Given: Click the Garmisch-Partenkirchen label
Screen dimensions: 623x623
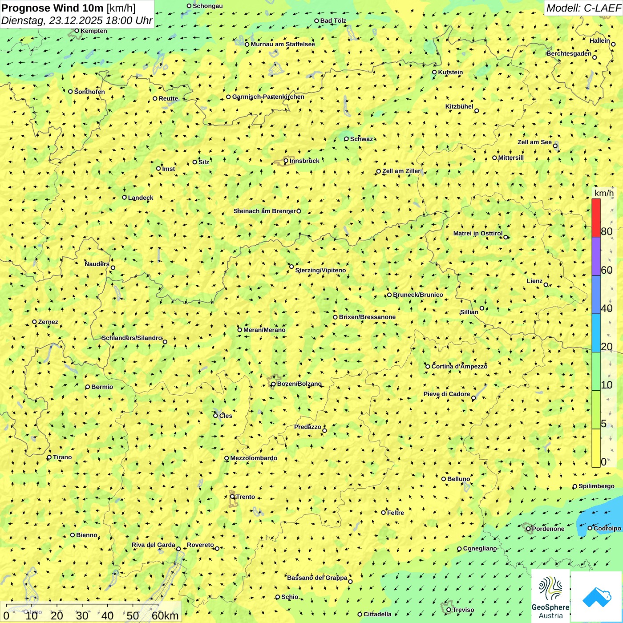Looking at the screenshot, I should pos(268,97).
